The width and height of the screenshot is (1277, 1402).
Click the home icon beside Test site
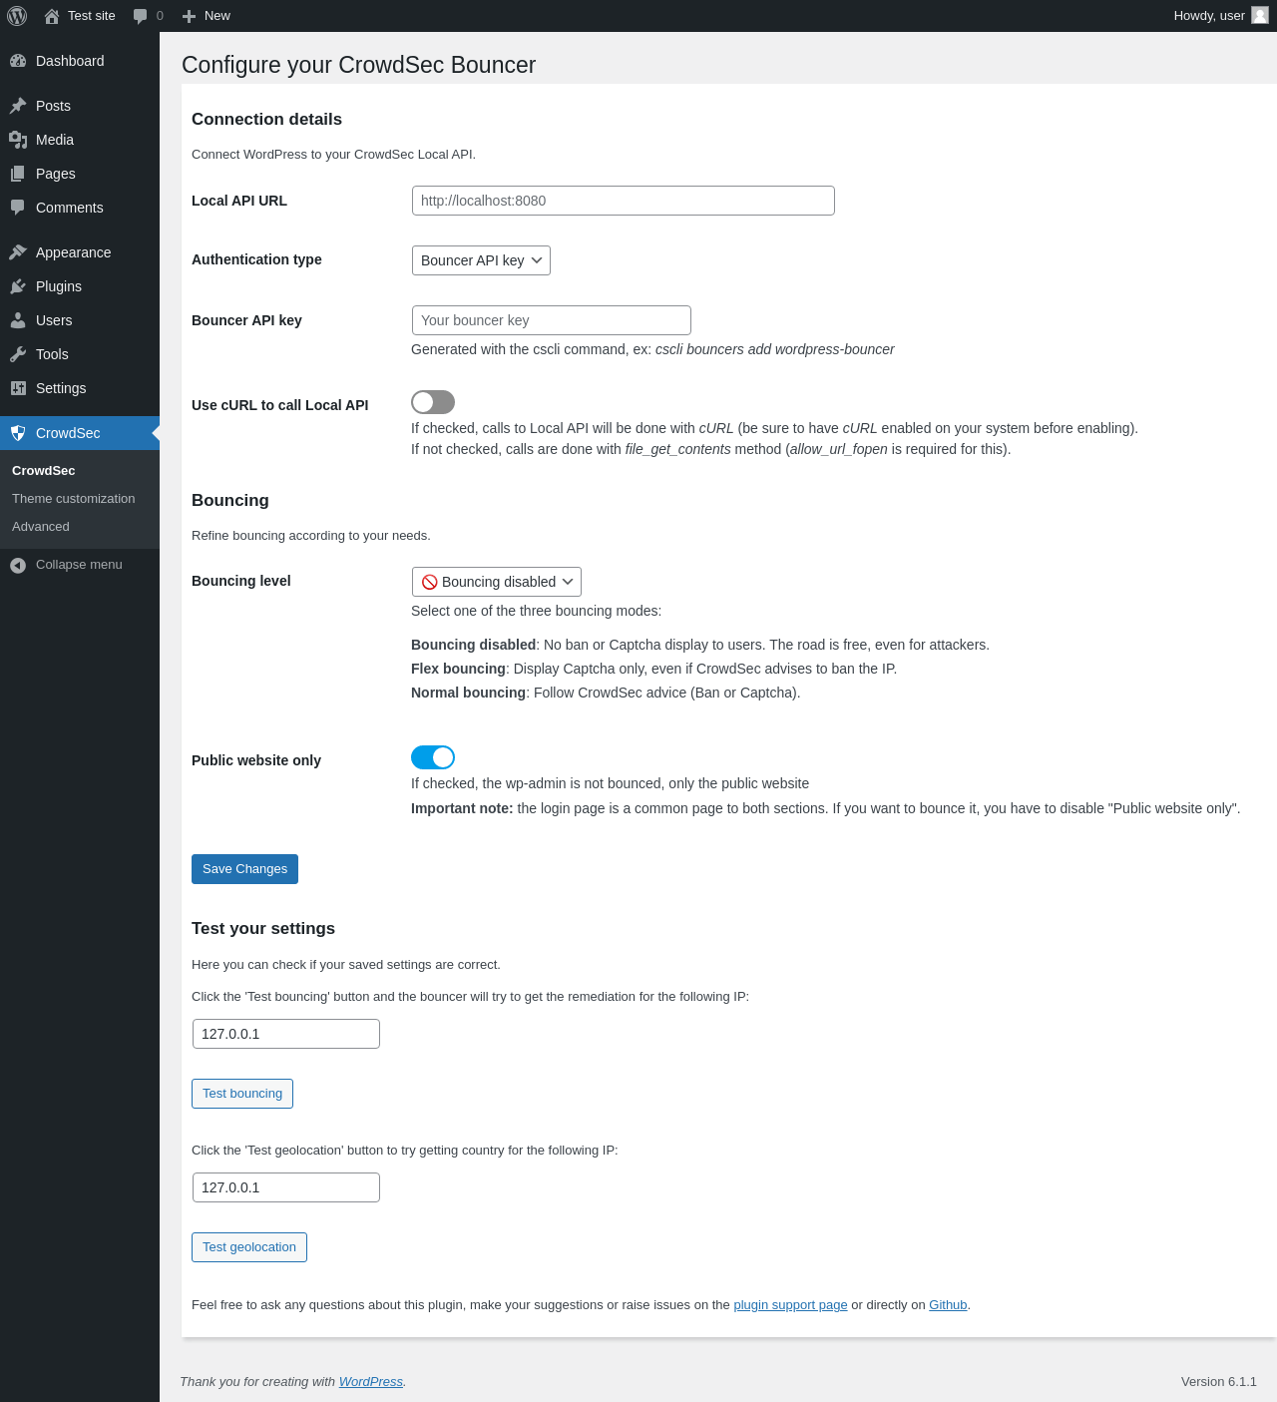[52, 16]
